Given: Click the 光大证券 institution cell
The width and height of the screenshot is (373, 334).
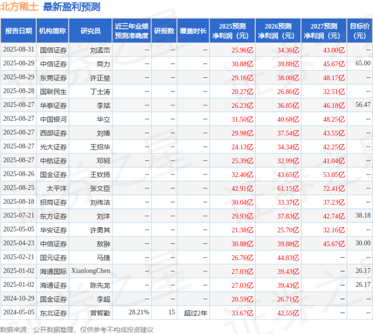Looking at the screenshot, I should 53,147.
